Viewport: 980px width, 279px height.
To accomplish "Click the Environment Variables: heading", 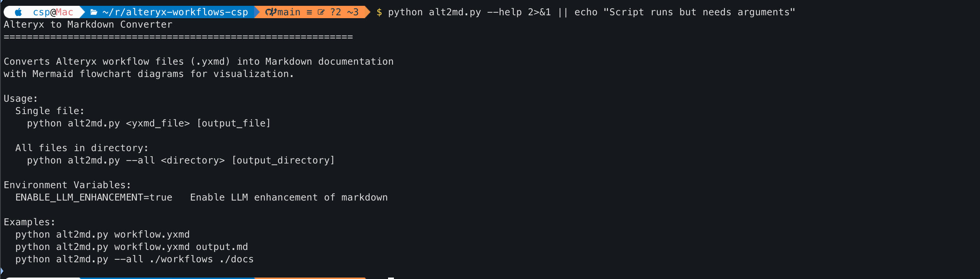I will 67,185.
